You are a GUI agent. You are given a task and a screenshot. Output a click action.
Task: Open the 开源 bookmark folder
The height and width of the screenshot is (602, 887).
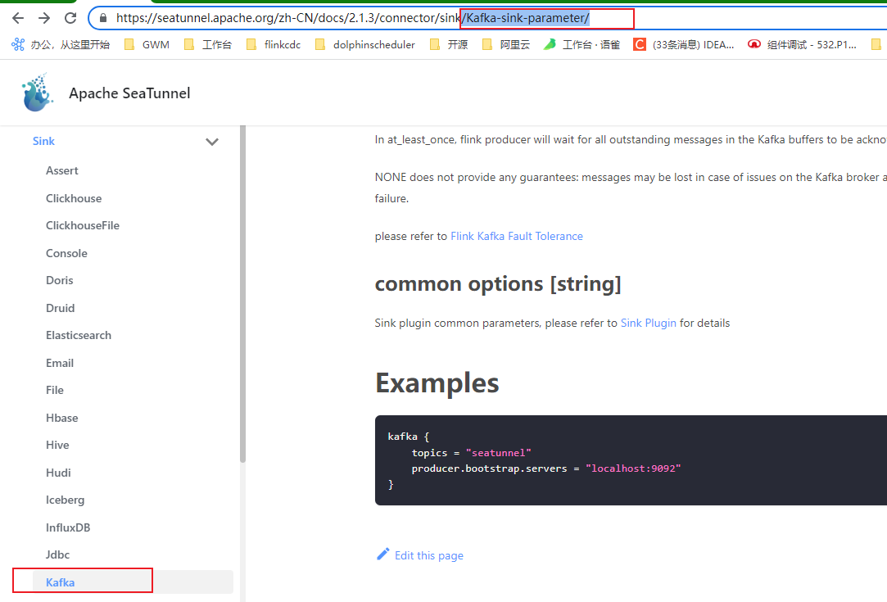(x=449, y=45)
